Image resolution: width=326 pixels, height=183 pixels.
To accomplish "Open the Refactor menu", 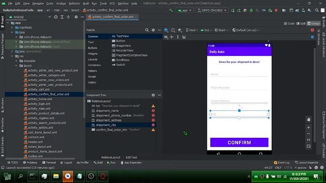I will [x=74, y=4].
